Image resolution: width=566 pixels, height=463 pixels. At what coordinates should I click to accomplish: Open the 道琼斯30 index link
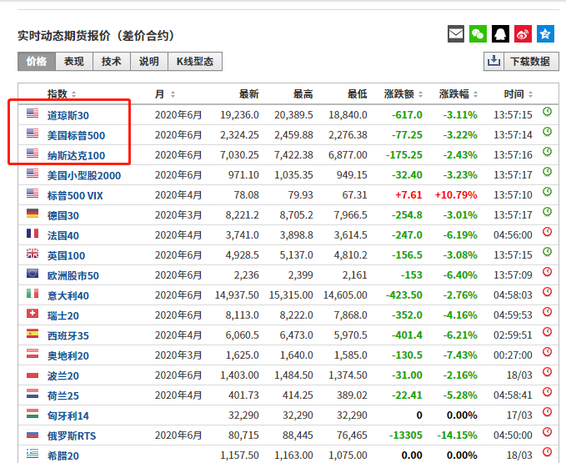pos(68,116)
